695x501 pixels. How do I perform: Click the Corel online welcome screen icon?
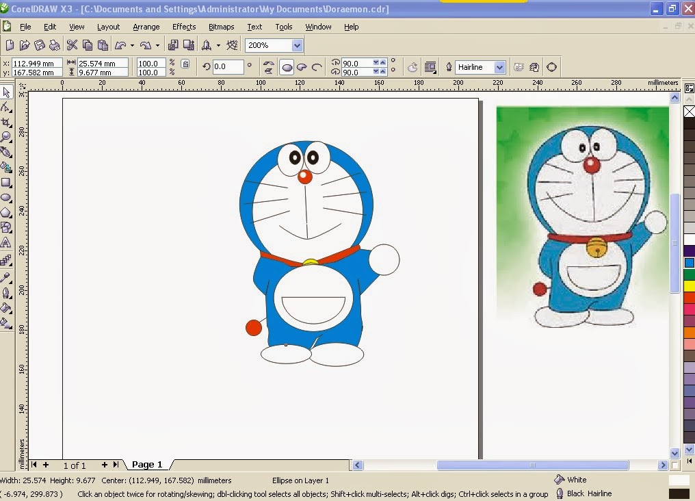[232, 44]
